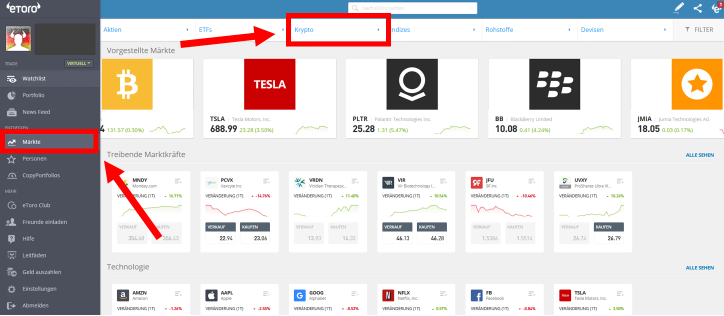724x316 pixels.
Task: Click the Geld auszahlen coins icon
Action: [x=11, y=272]
